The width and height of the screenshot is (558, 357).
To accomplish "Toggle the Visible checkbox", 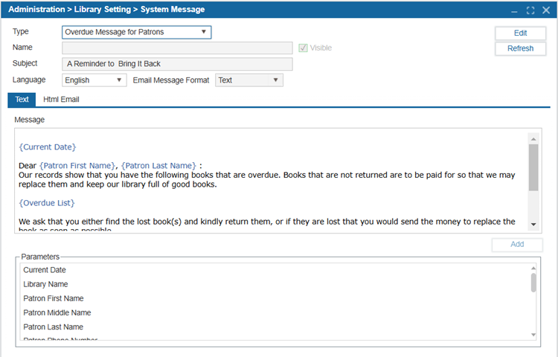I will tap(303, 48).
